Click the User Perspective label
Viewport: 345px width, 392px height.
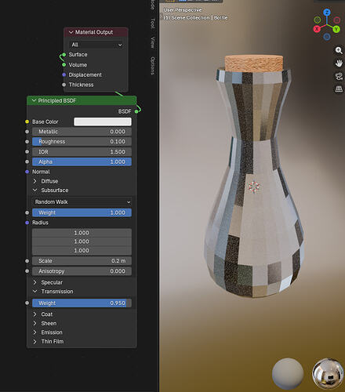pyautogui.click(x=183, y=10)
